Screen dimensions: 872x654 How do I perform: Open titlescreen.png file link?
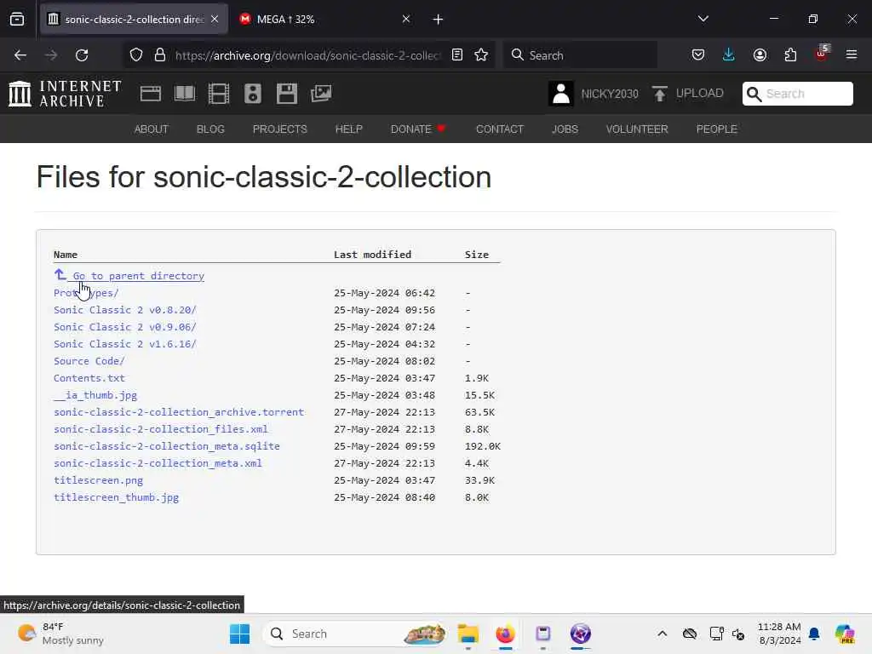(x=99, y=480)
